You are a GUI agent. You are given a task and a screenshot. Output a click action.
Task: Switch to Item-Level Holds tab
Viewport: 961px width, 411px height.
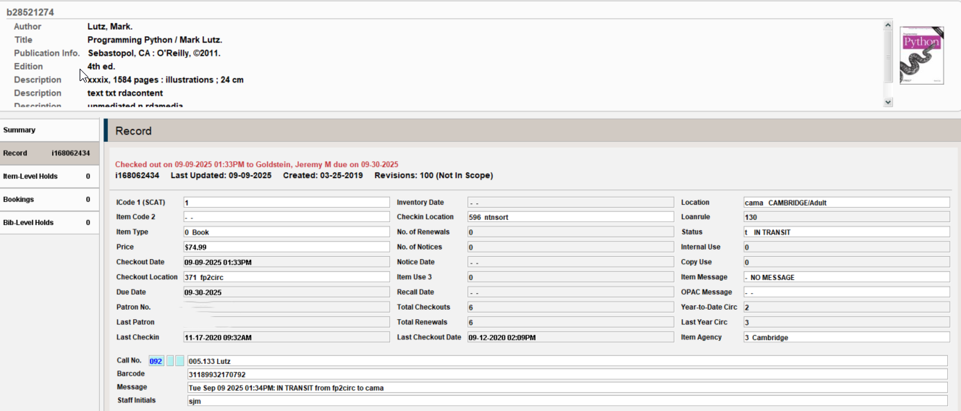[49, 177]
